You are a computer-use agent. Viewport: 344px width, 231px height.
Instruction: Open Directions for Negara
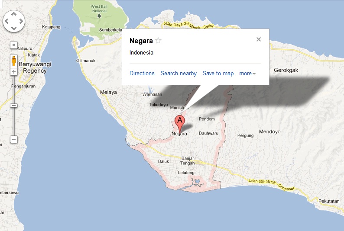(142, 74)
